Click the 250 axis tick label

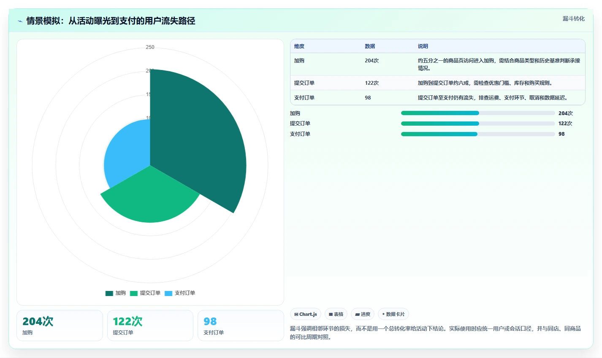coord(150,47)
